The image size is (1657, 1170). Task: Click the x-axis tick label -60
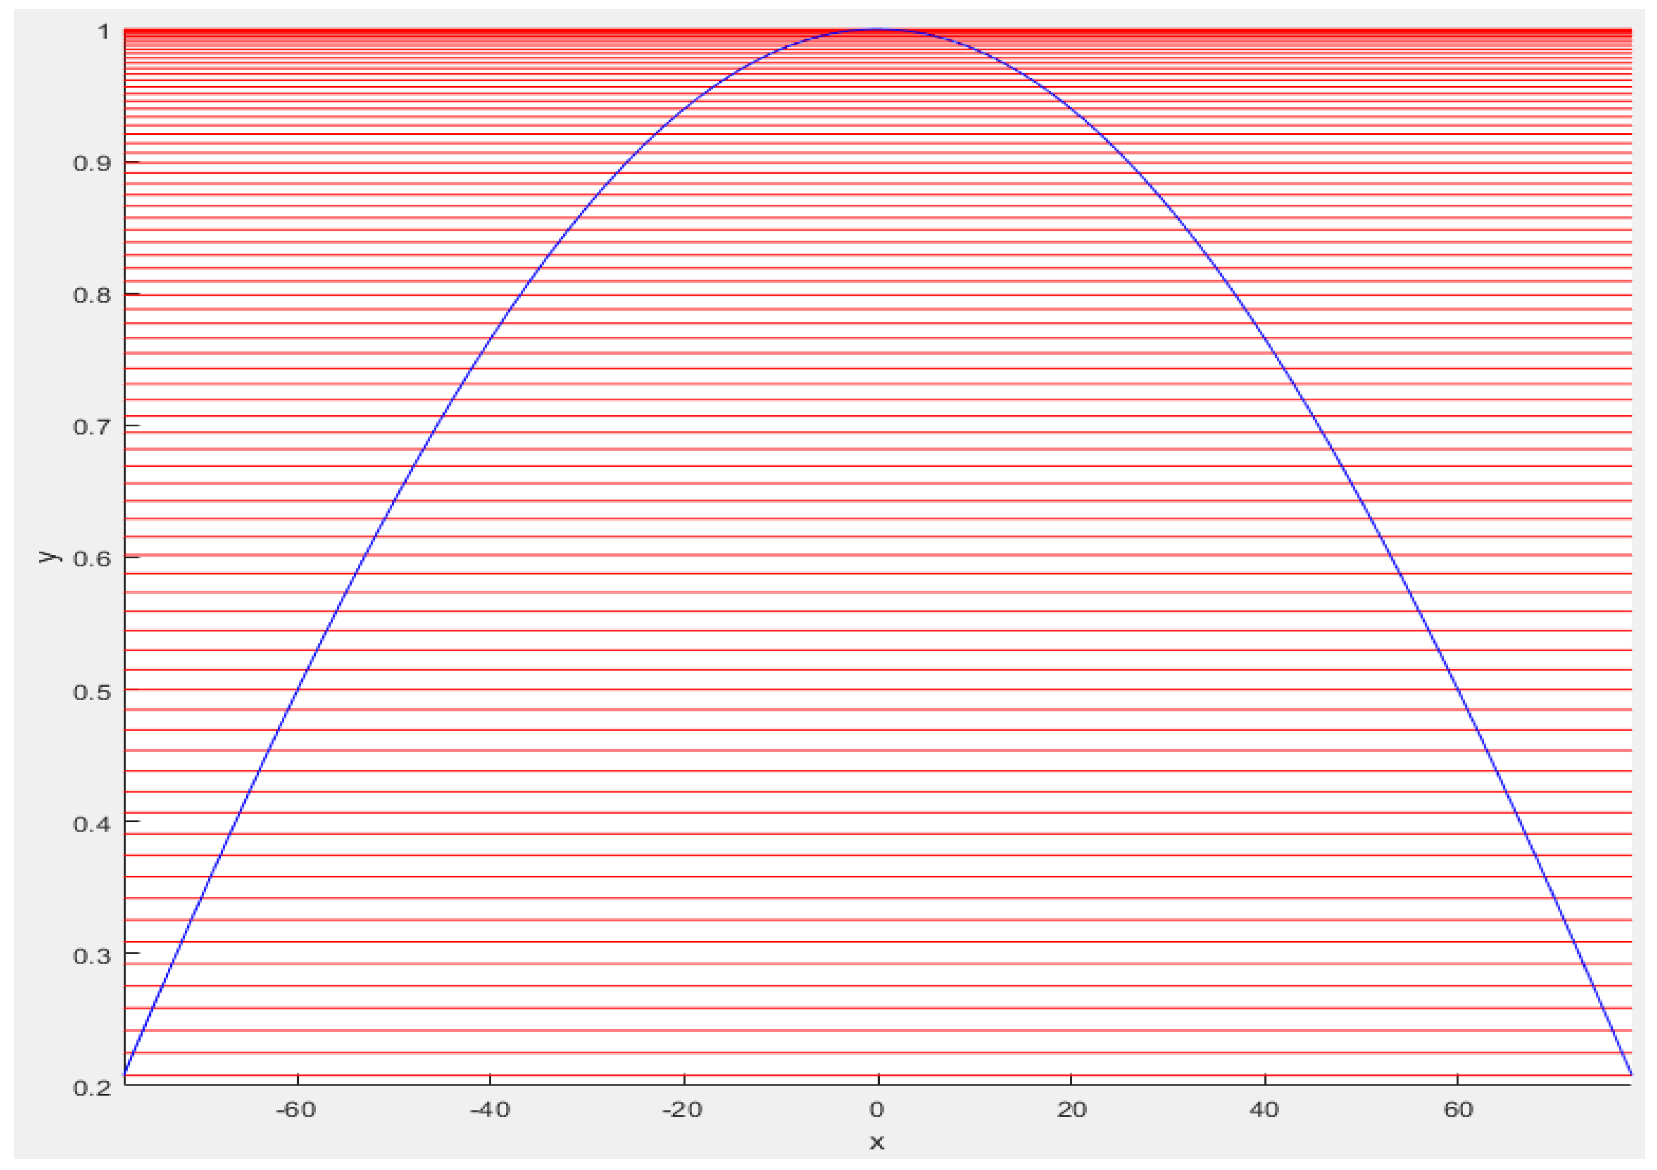pyautogui.click(x=296, y=1109)
